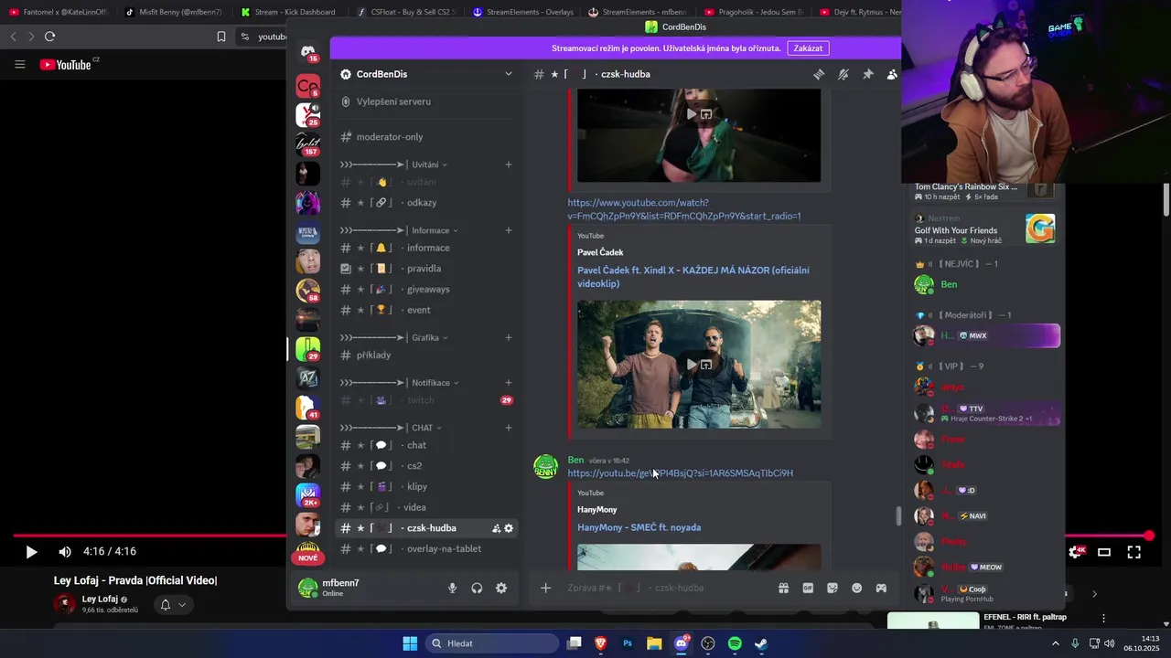Disable streamer mode with Zakázat button

(x=808, y=48)
